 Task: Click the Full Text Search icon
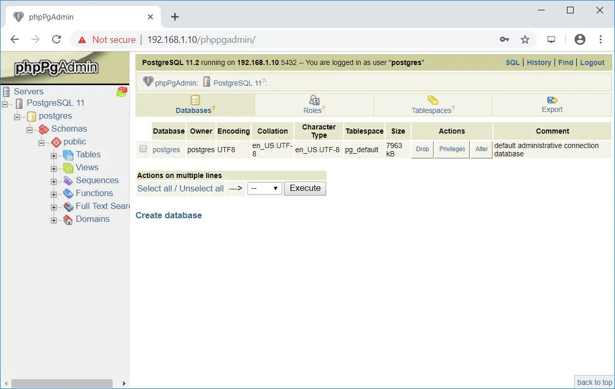(x=68, y=206)
